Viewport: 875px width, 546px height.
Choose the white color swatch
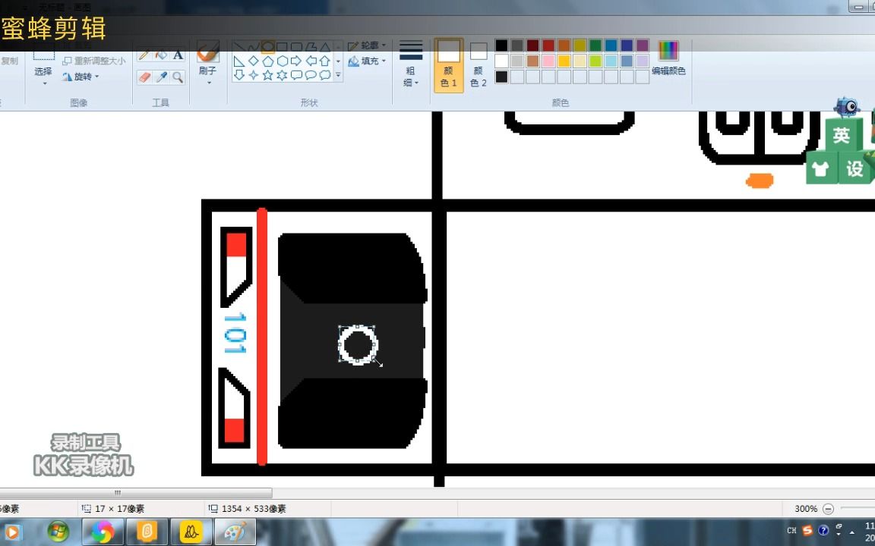(x=501, y=61)
